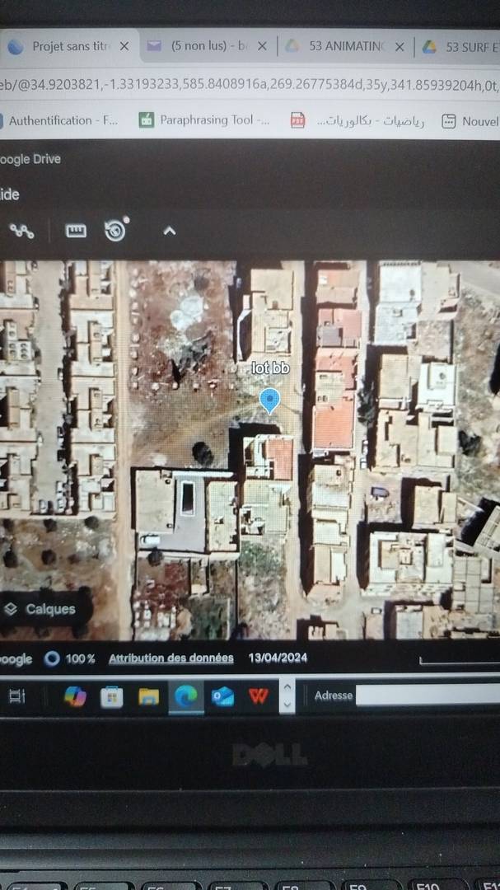Collapse the toolbar with the up chevron
Viewport: 500px width, 890px height.
170,231
